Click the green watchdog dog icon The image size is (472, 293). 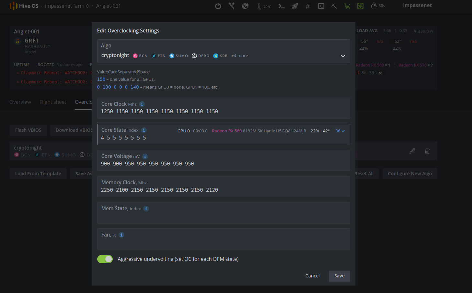347,6
